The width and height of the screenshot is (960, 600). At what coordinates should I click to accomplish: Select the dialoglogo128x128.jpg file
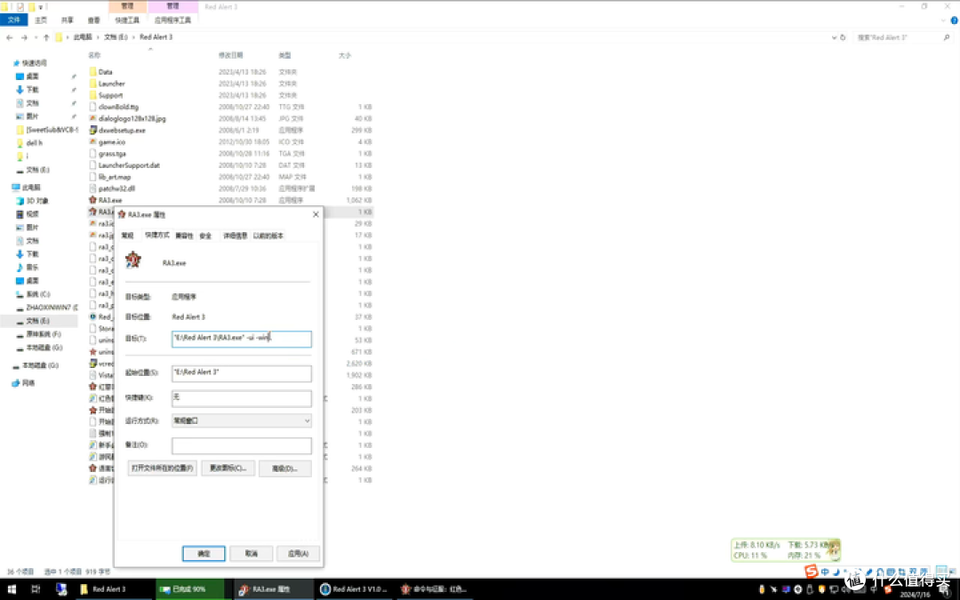pos(132,118)
